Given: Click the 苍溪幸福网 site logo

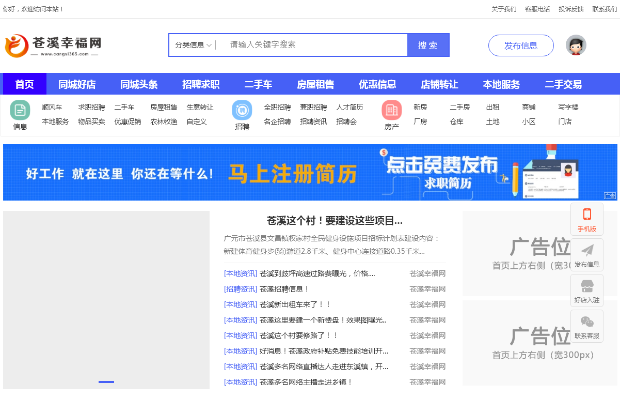Looking at the screenshot, I should coord(53,45).
